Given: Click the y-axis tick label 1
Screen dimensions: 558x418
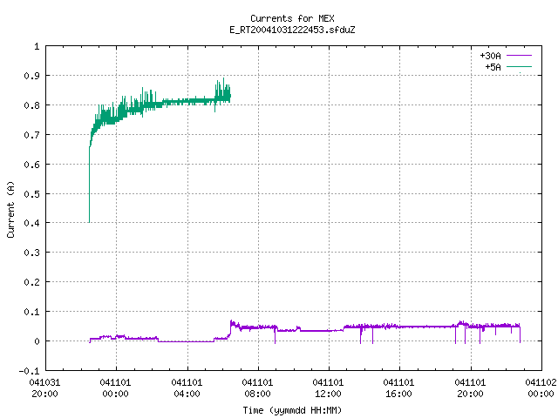Looking at the screenshot, I should (x=37, y=46).
